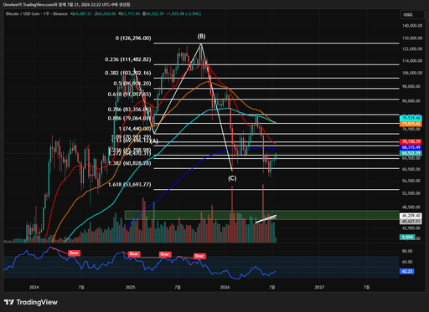Click the 90,000.00 price axis label

[411, 101]
